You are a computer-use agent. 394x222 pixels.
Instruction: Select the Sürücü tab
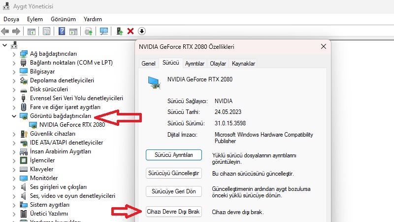(x=170, y=63)
